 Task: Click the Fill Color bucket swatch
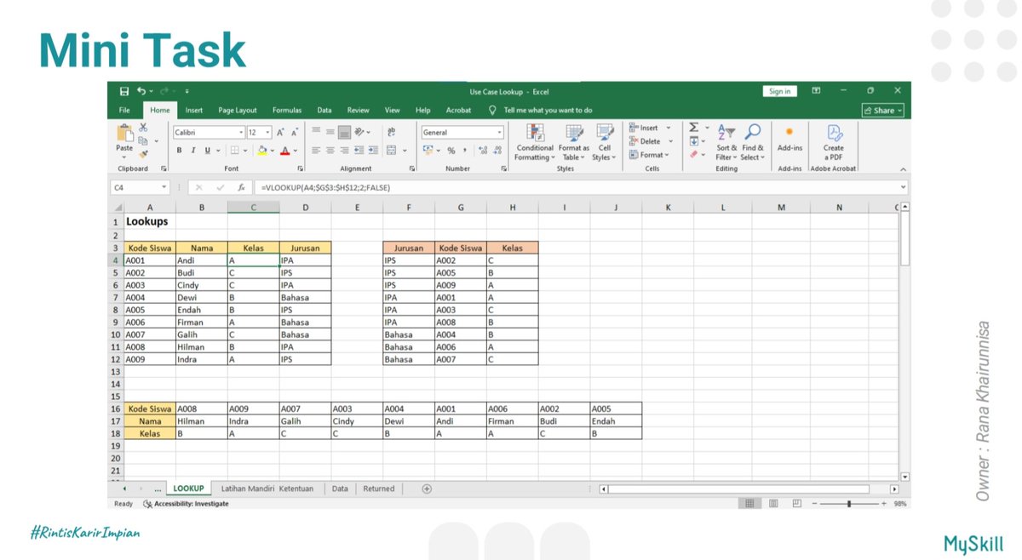click(261, 151)
